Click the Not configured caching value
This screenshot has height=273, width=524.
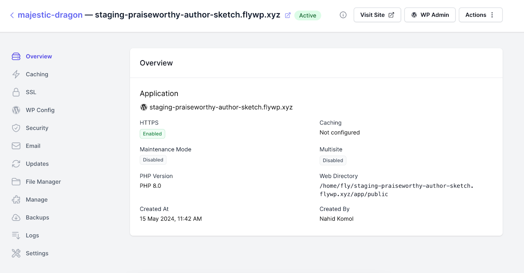[340, 133]
